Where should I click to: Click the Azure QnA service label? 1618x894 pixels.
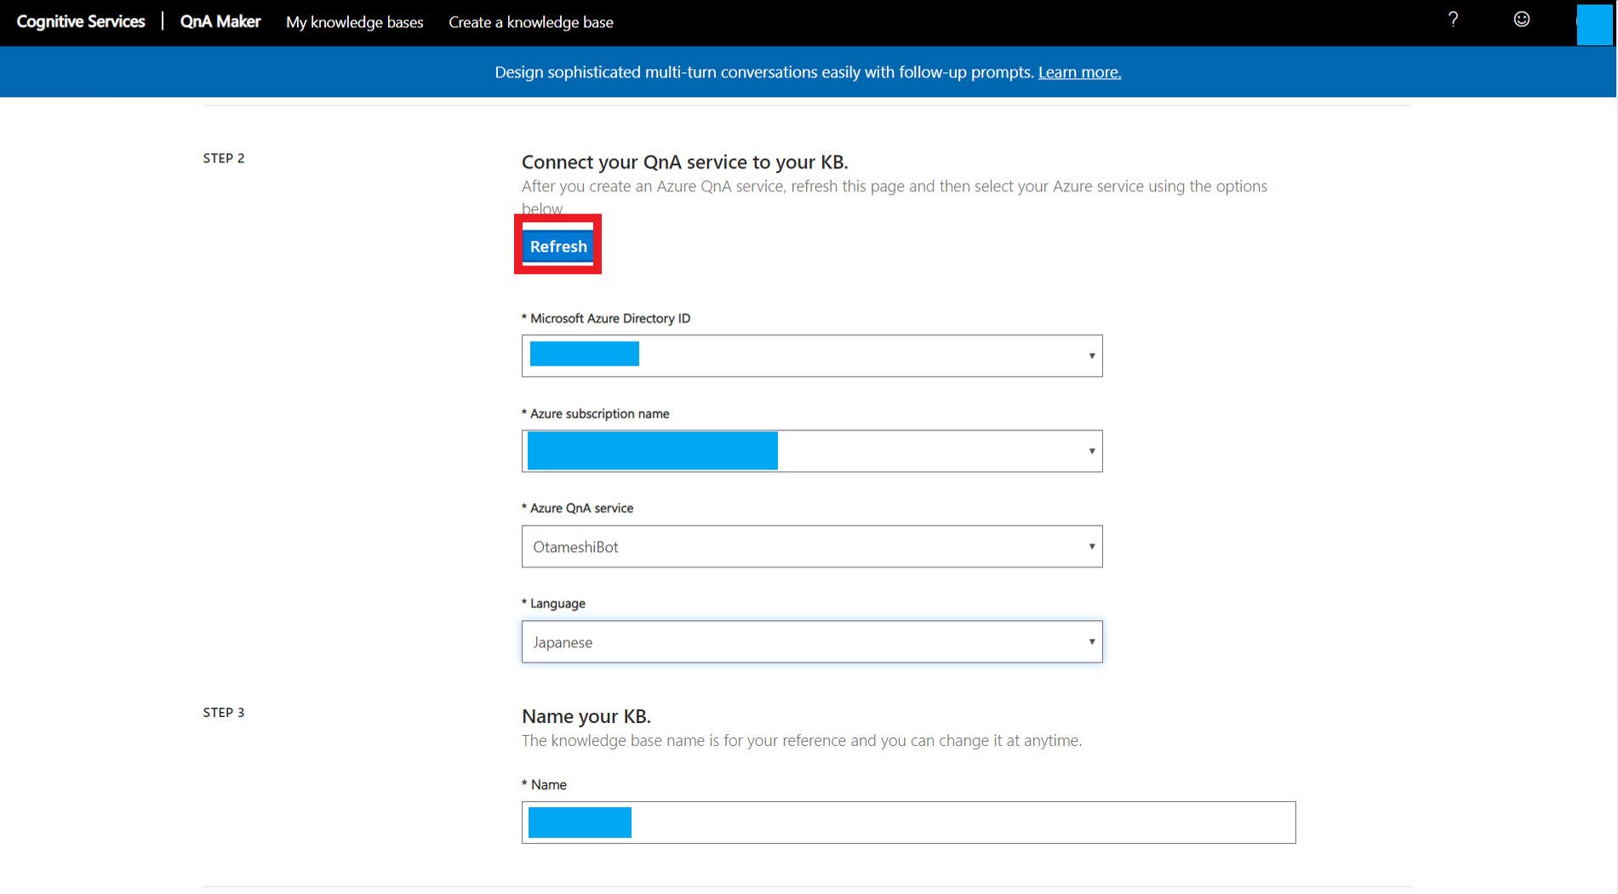[x=580, y=508]
